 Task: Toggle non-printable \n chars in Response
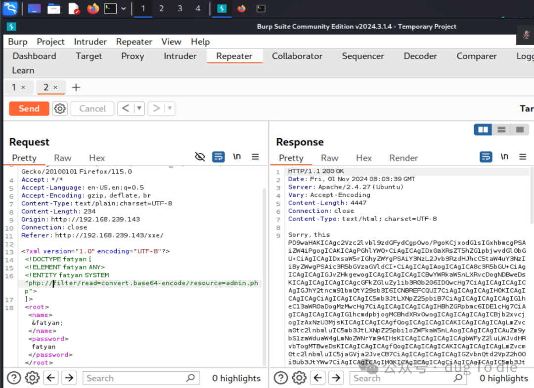point(504,156)
